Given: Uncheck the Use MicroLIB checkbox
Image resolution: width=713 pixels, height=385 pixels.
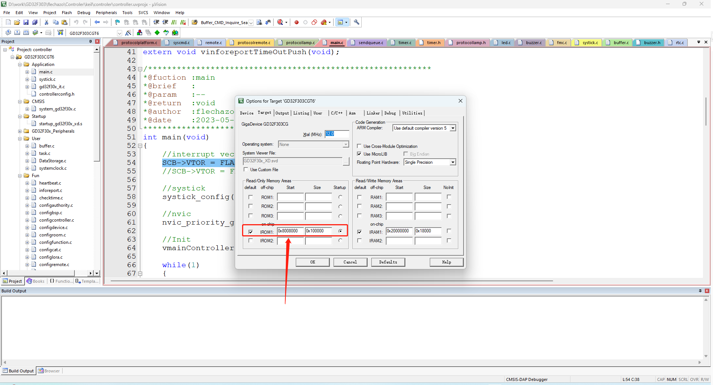Looking at the screenshot, I should pos(359,154).
